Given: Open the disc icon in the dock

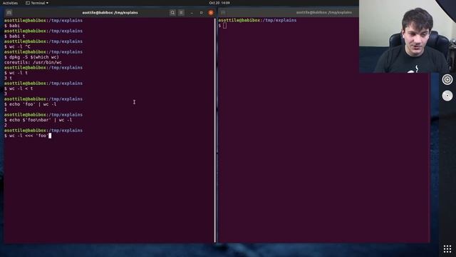Looking at the screenshot, I should click(447, 96).
